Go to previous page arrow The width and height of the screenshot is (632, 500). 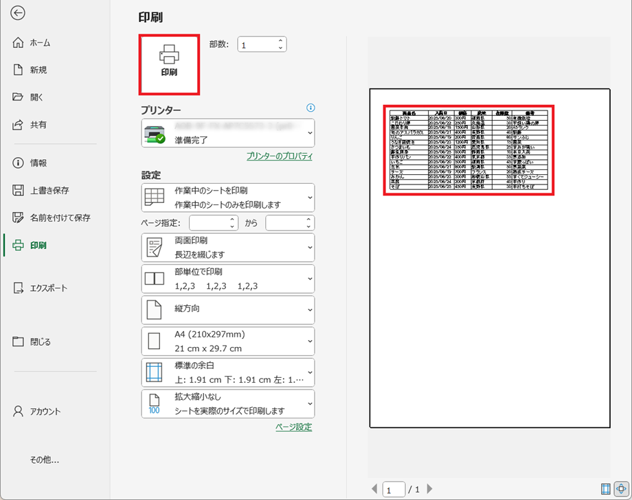374,489
